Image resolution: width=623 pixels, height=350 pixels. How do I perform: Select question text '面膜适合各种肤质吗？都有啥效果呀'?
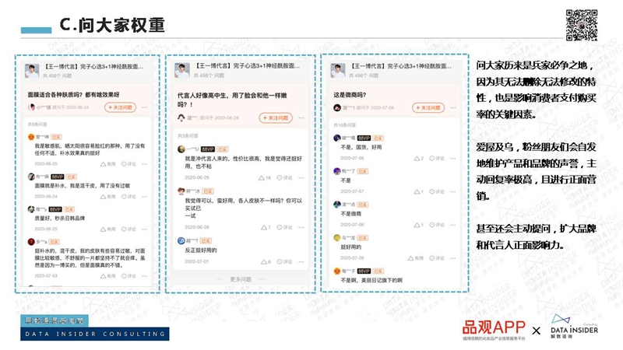(x=73, y=95)
